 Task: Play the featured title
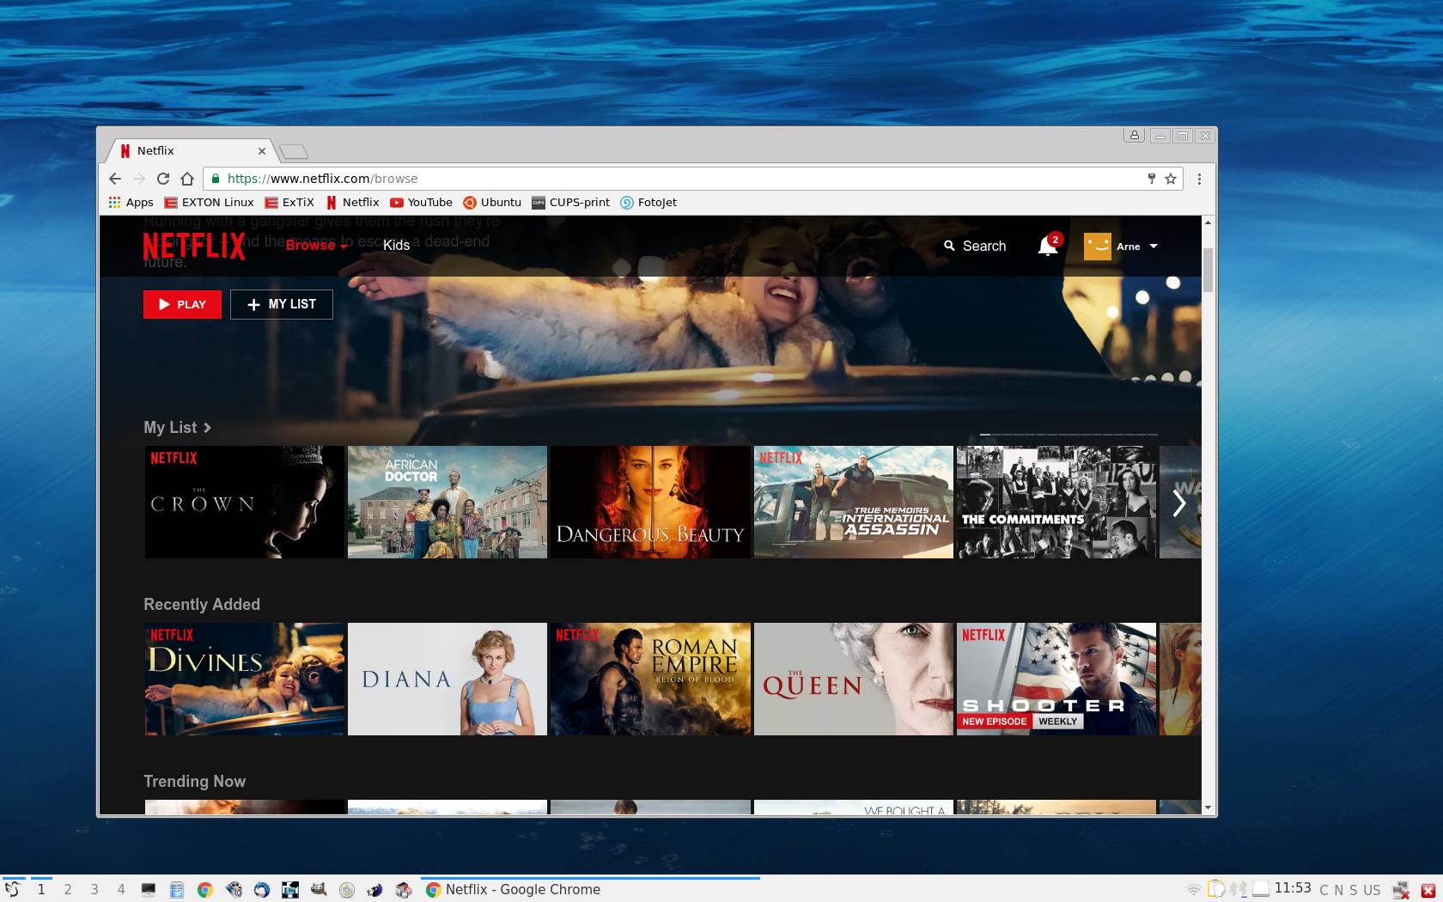(182, 304)
